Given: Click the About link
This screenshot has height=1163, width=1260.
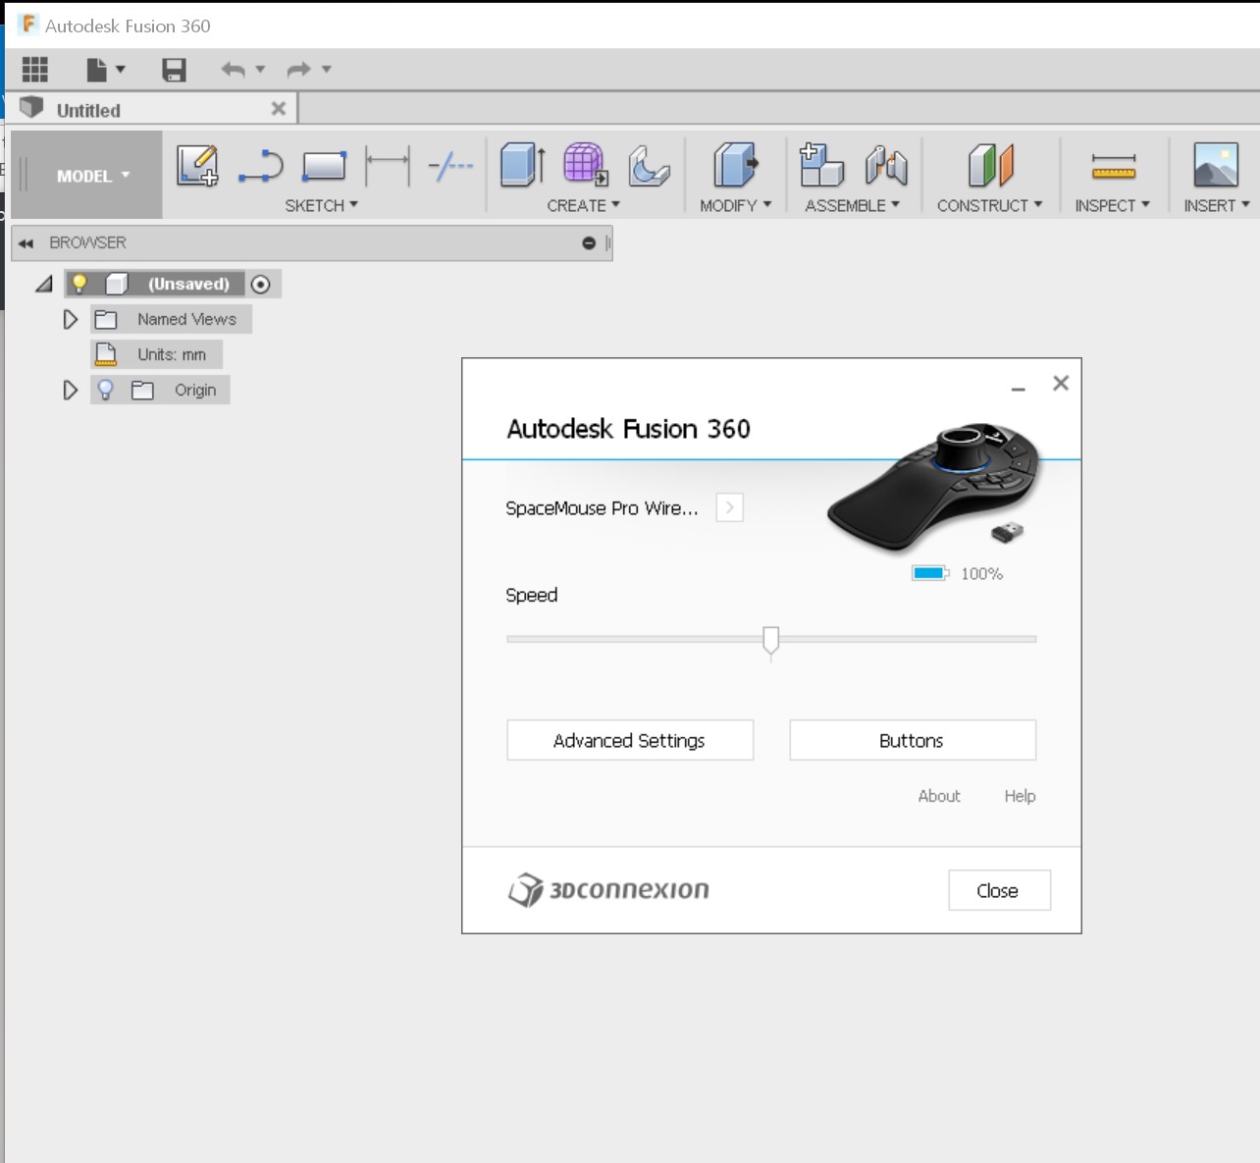Looking at the screenshot, I should tap(939, 796).
